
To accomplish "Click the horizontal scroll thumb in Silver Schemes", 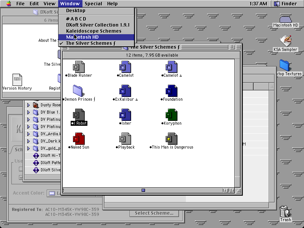I will pyautogui.click(x=143, y=190).
